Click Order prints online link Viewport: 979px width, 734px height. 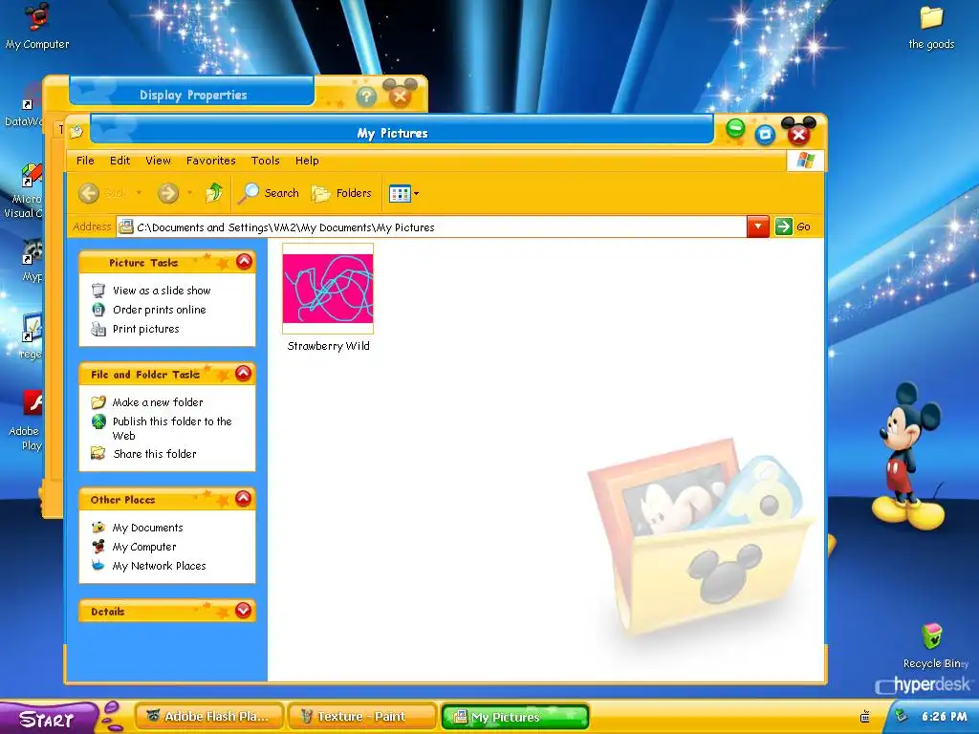coord(160,310)
